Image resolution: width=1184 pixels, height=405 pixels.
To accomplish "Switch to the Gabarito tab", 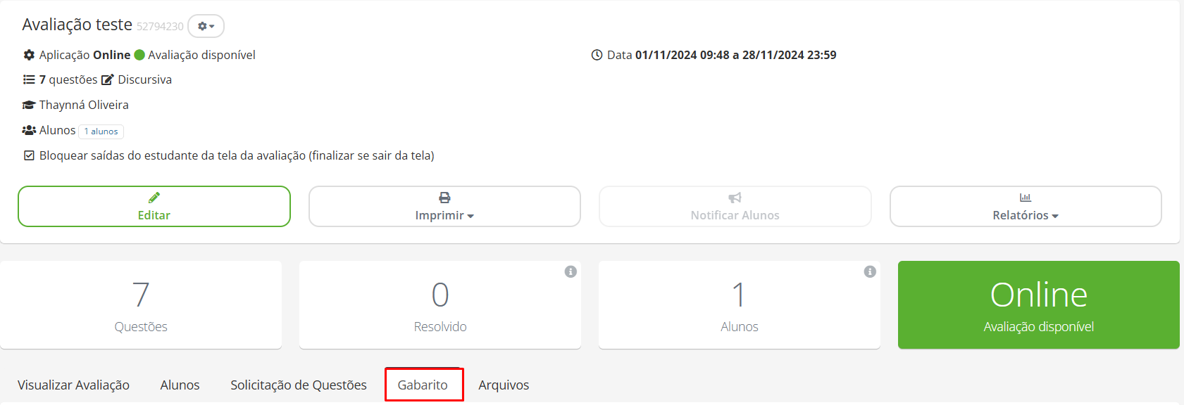I will pyautogui.click(x=423, y=385).
